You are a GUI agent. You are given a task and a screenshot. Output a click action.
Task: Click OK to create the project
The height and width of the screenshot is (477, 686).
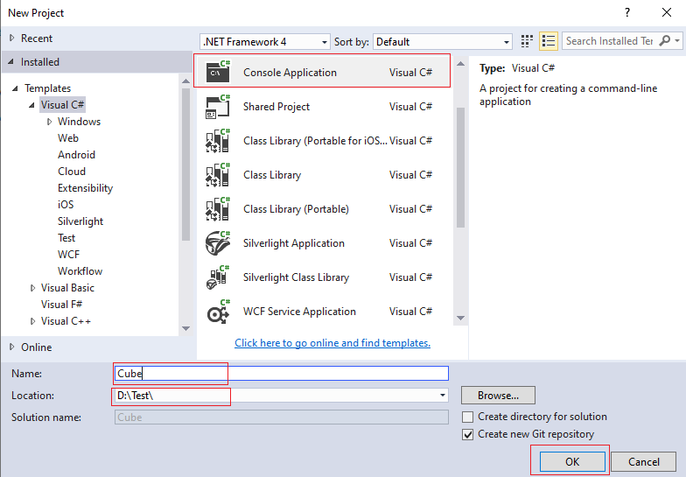[572, 462]
